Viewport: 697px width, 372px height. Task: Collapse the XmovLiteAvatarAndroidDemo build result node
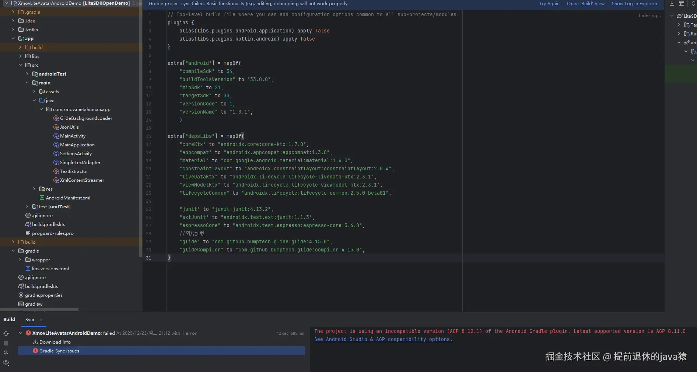21,333
